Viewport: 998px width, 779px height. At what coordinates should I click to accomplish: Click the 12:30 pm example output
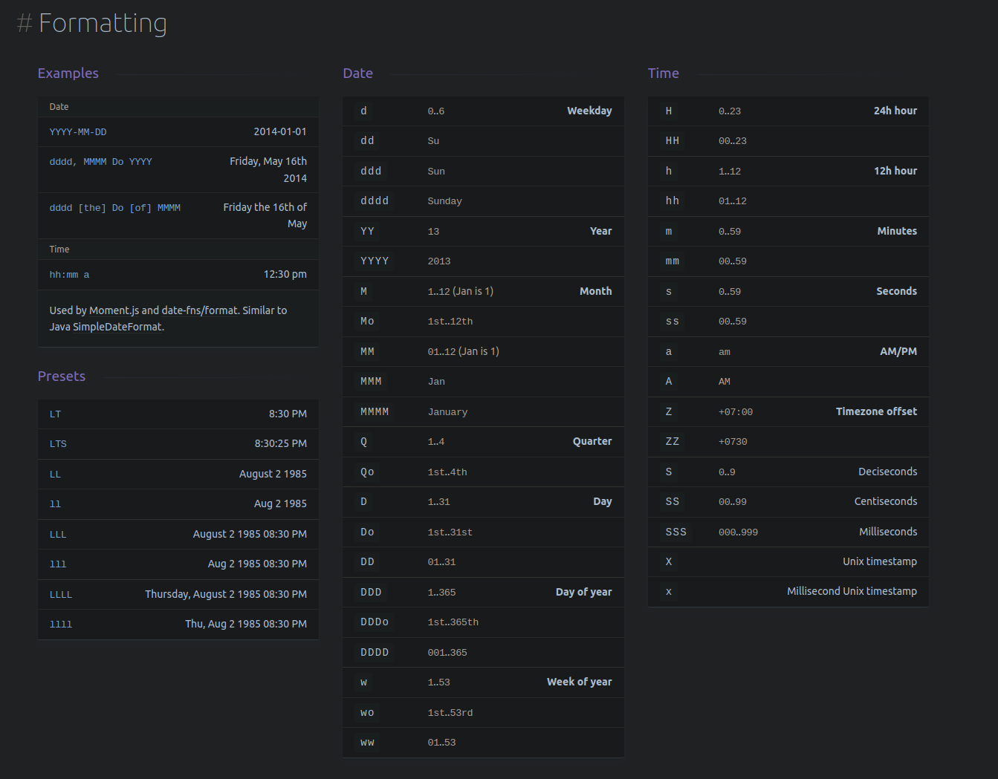[x=285, y=274]
